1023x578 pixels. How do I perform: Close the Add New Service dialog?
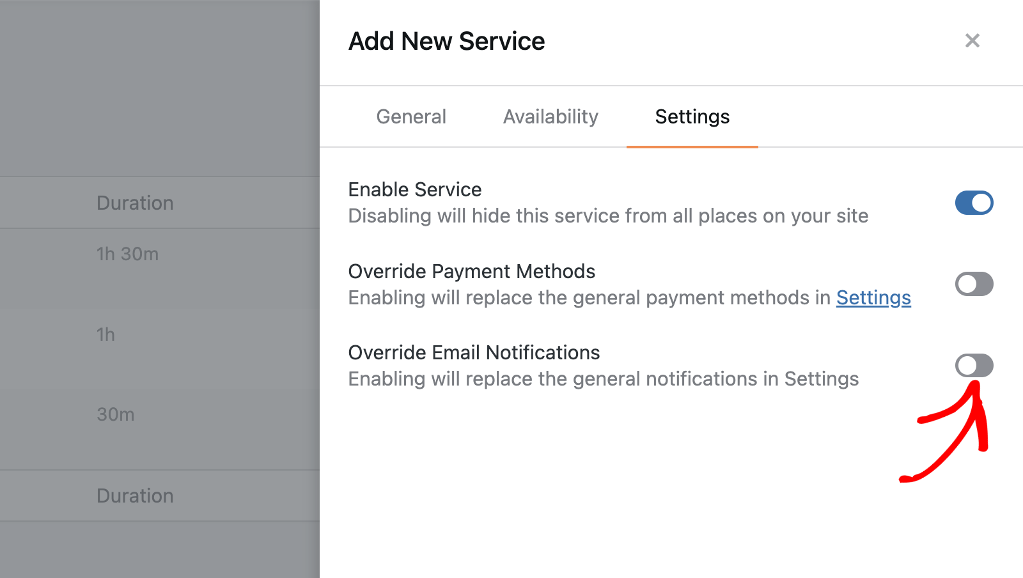[972, 40]
